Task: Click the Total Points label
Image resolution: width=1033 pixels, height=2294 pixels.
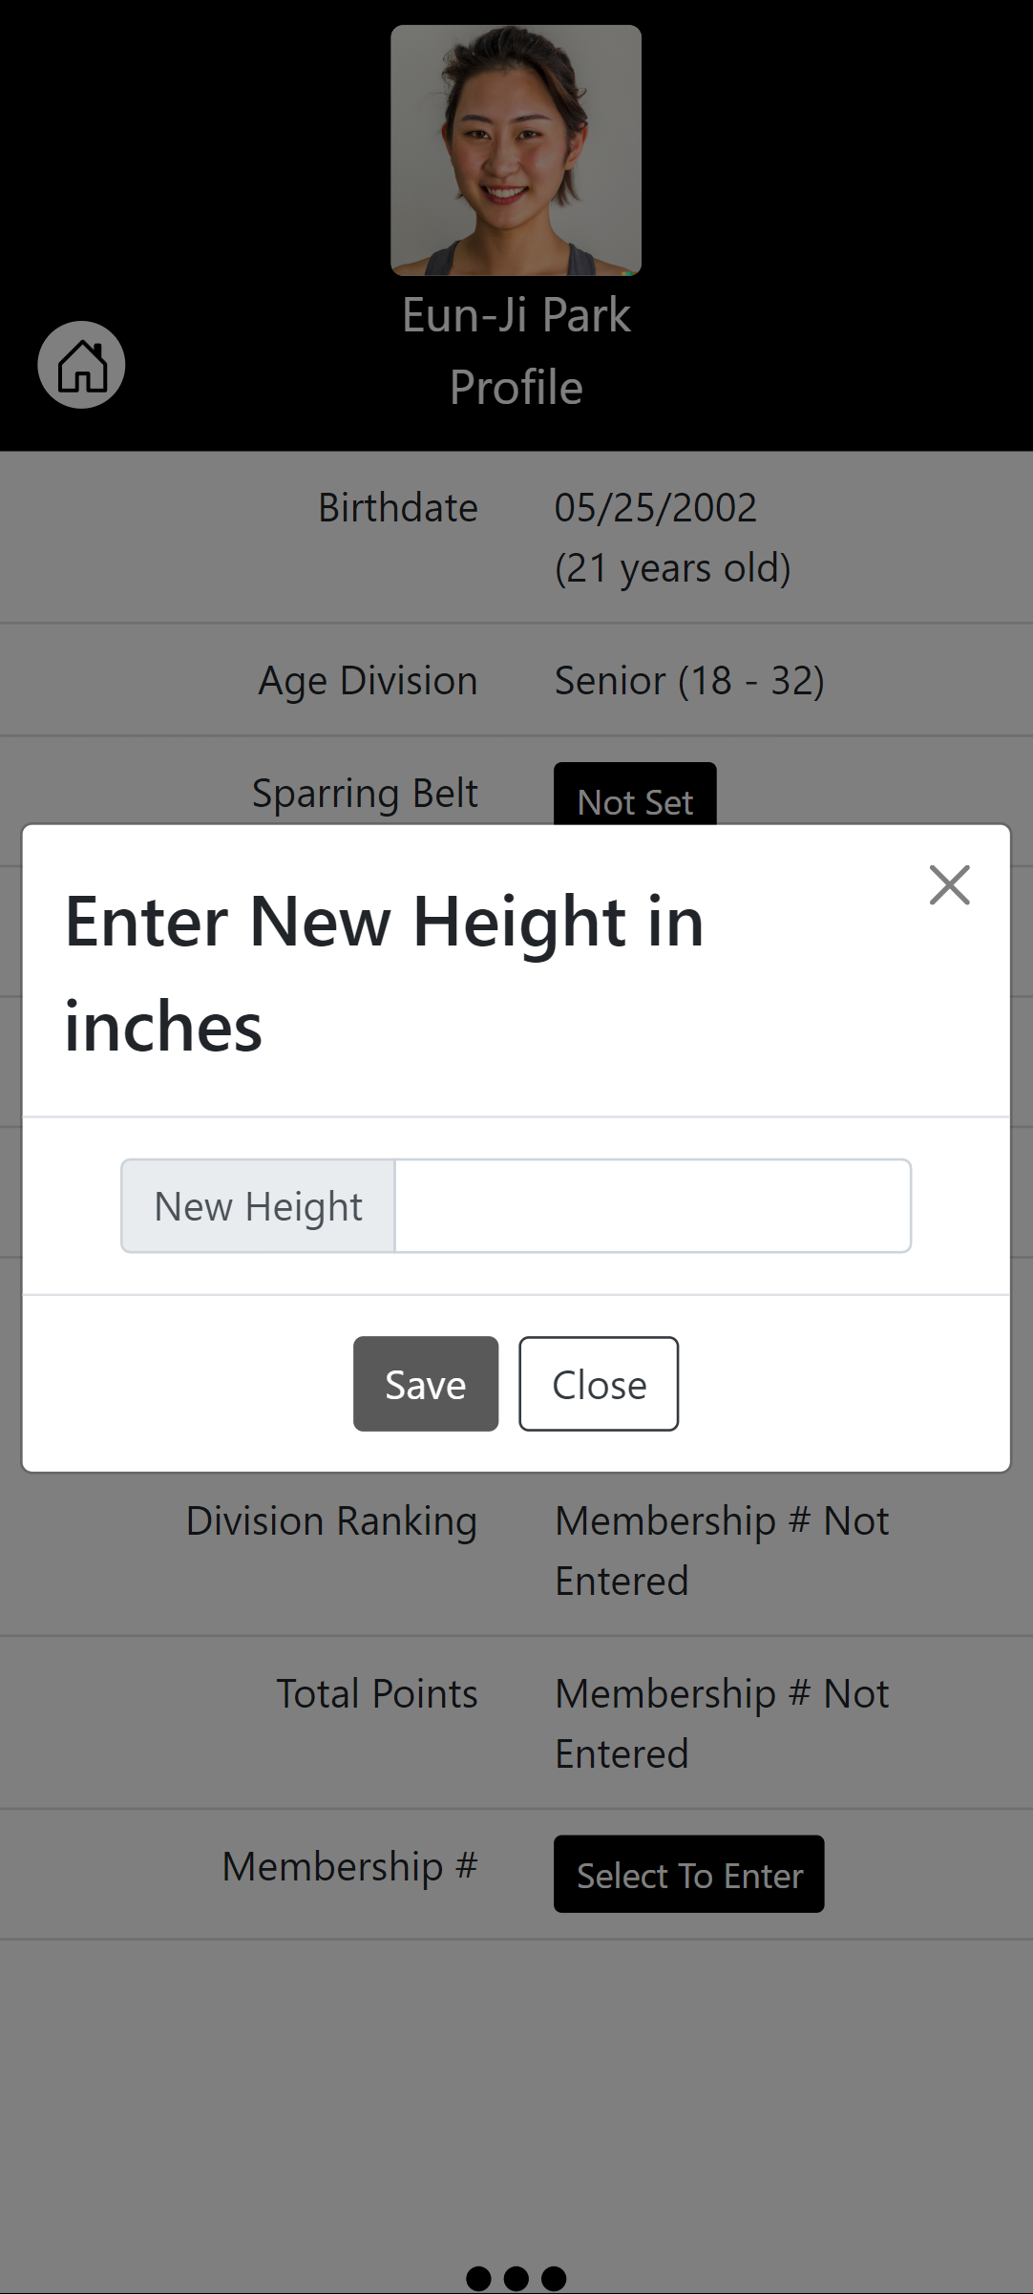Action: pyautogui.click(x=376, y=1693)
